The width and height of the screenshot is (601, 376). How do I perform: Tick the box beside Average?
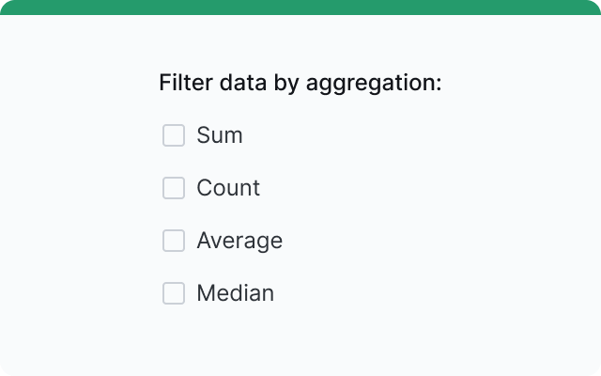(x=174, y=241)
